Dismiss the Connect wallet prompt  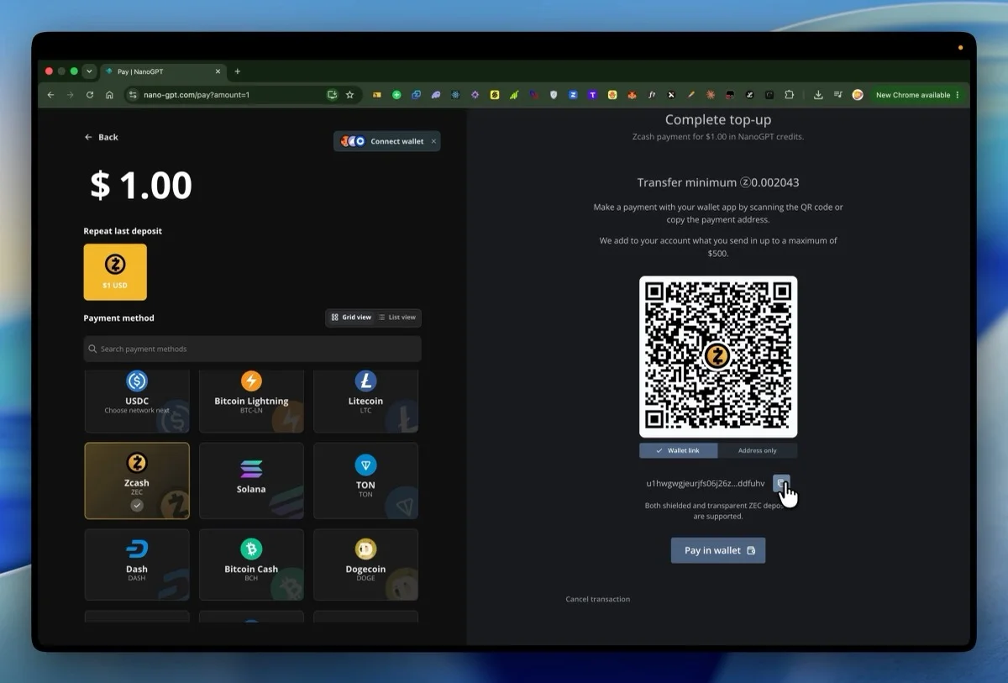pos(433,141)
